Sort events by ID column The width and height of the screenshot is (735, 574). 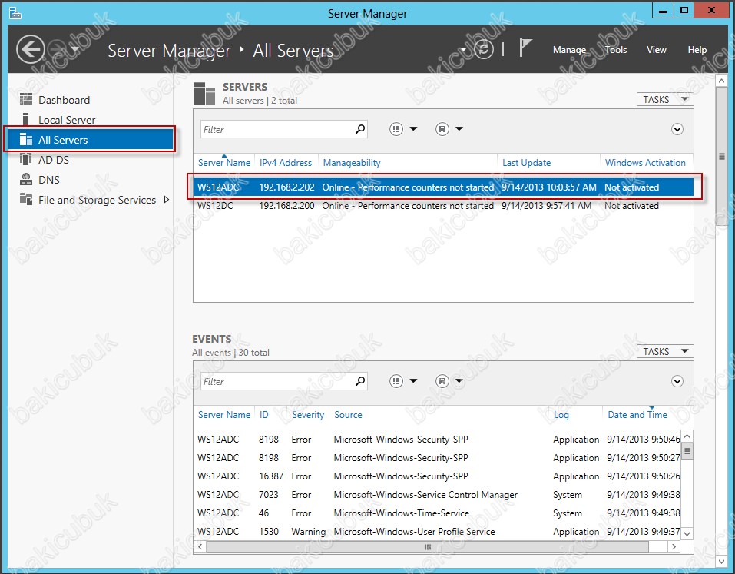(264, 415)
